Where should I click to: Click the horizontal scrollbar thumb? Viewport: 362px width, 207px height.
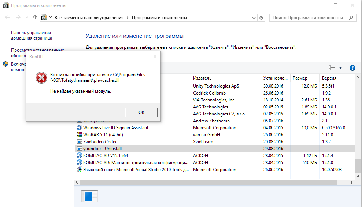point(209,182)
